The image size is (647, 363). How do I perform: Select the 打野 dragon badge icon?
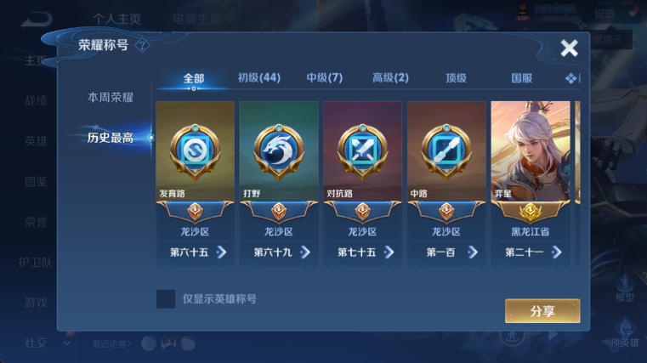point(279,151)
